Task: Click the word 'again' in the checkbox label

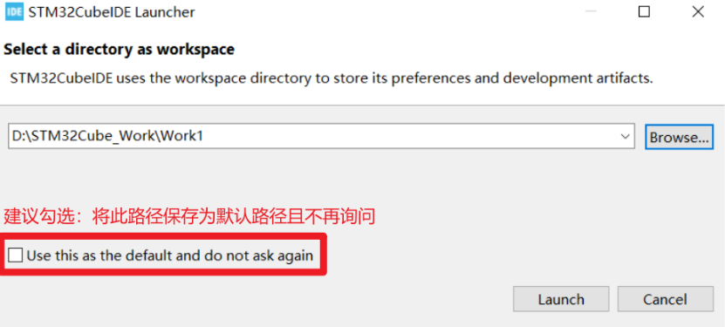Action: [x=295, y=256]
